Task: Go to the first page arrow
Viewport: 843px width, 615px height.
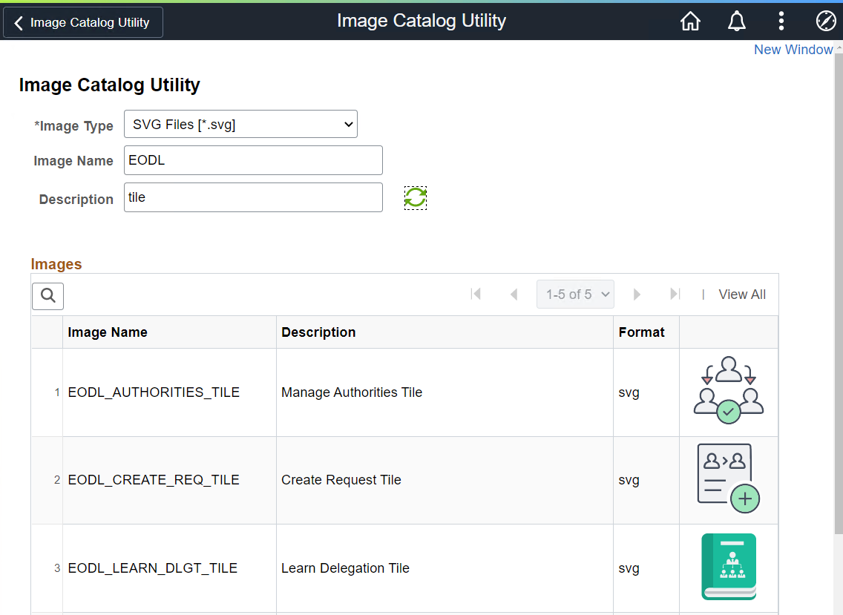Action: 476,295
